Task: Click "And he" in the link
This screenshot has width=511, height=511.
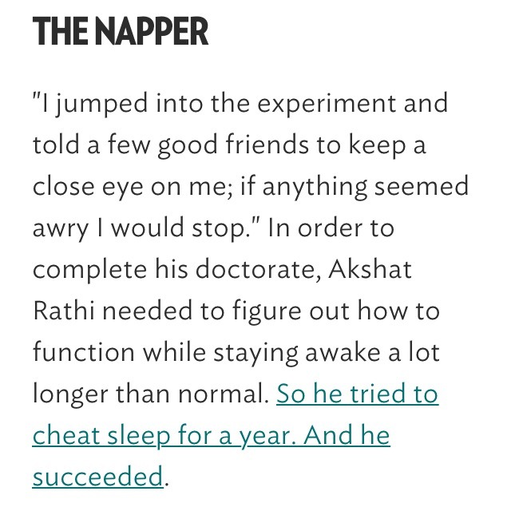Action: pyautogui.click(x=348, y=436)
